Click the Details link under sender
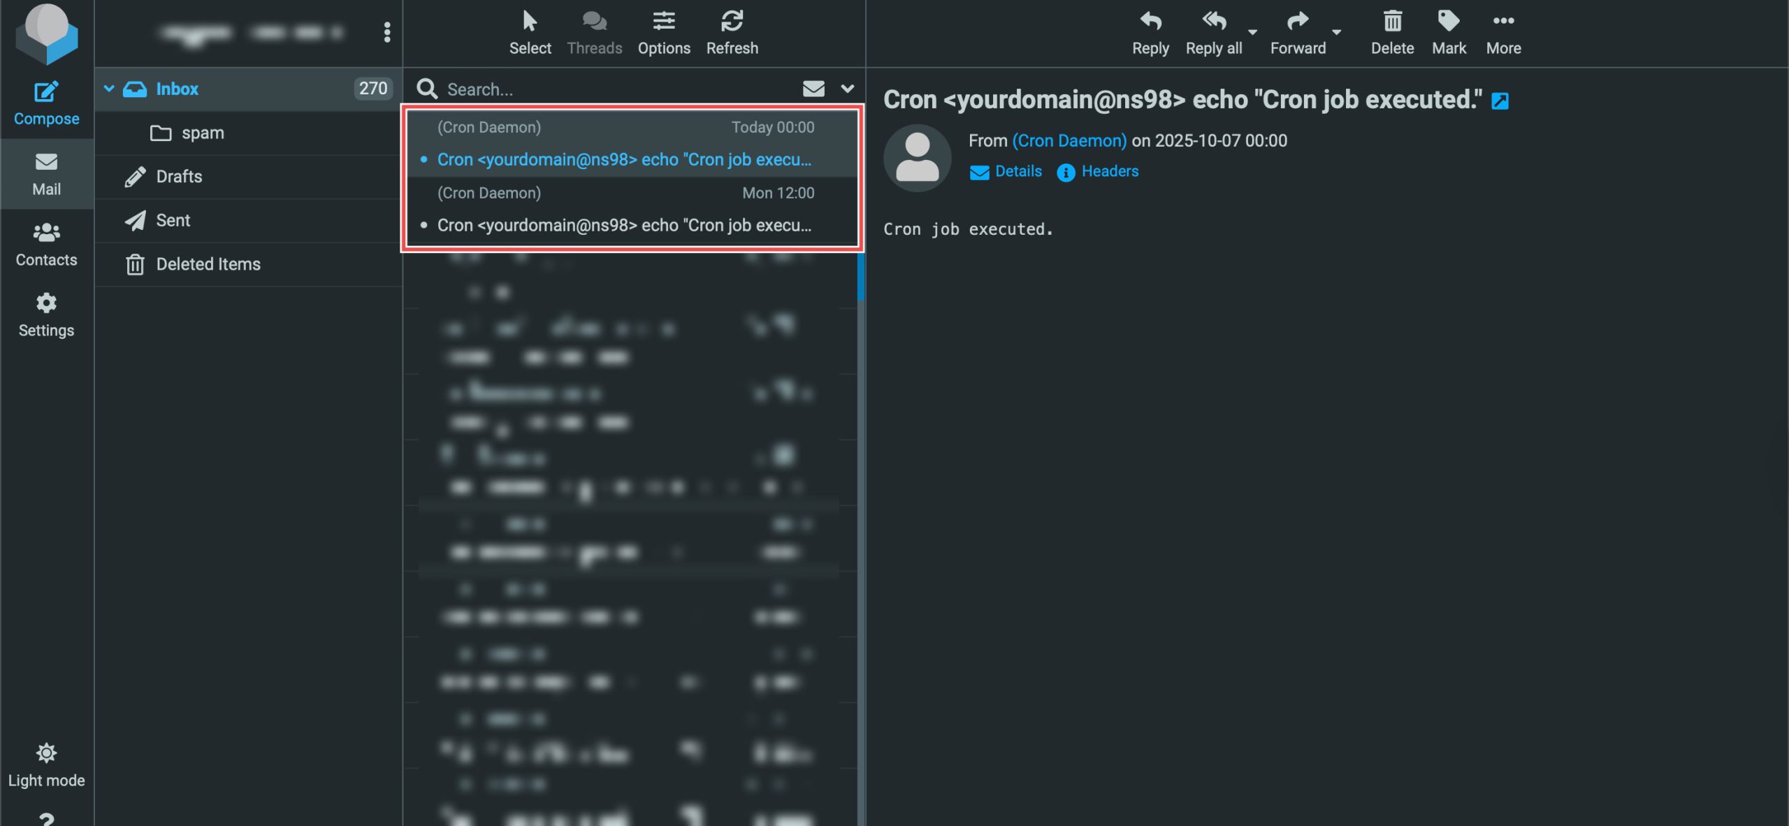Screen dimensions: 1789x826 click(1017, 171)
